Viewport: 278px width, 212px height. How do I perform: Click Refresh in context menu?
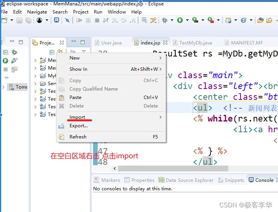(111, 137)
